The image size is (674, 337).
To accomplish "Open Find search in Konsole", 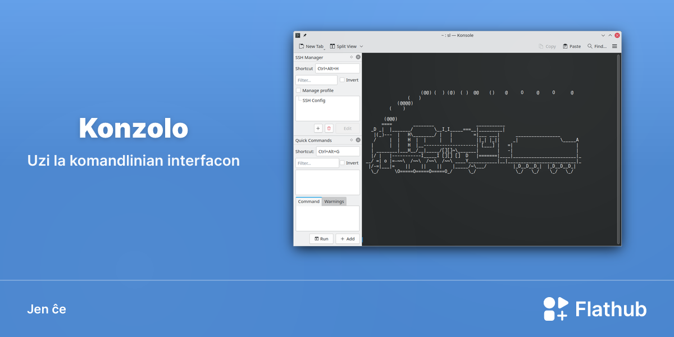I will tap(597, 46).
